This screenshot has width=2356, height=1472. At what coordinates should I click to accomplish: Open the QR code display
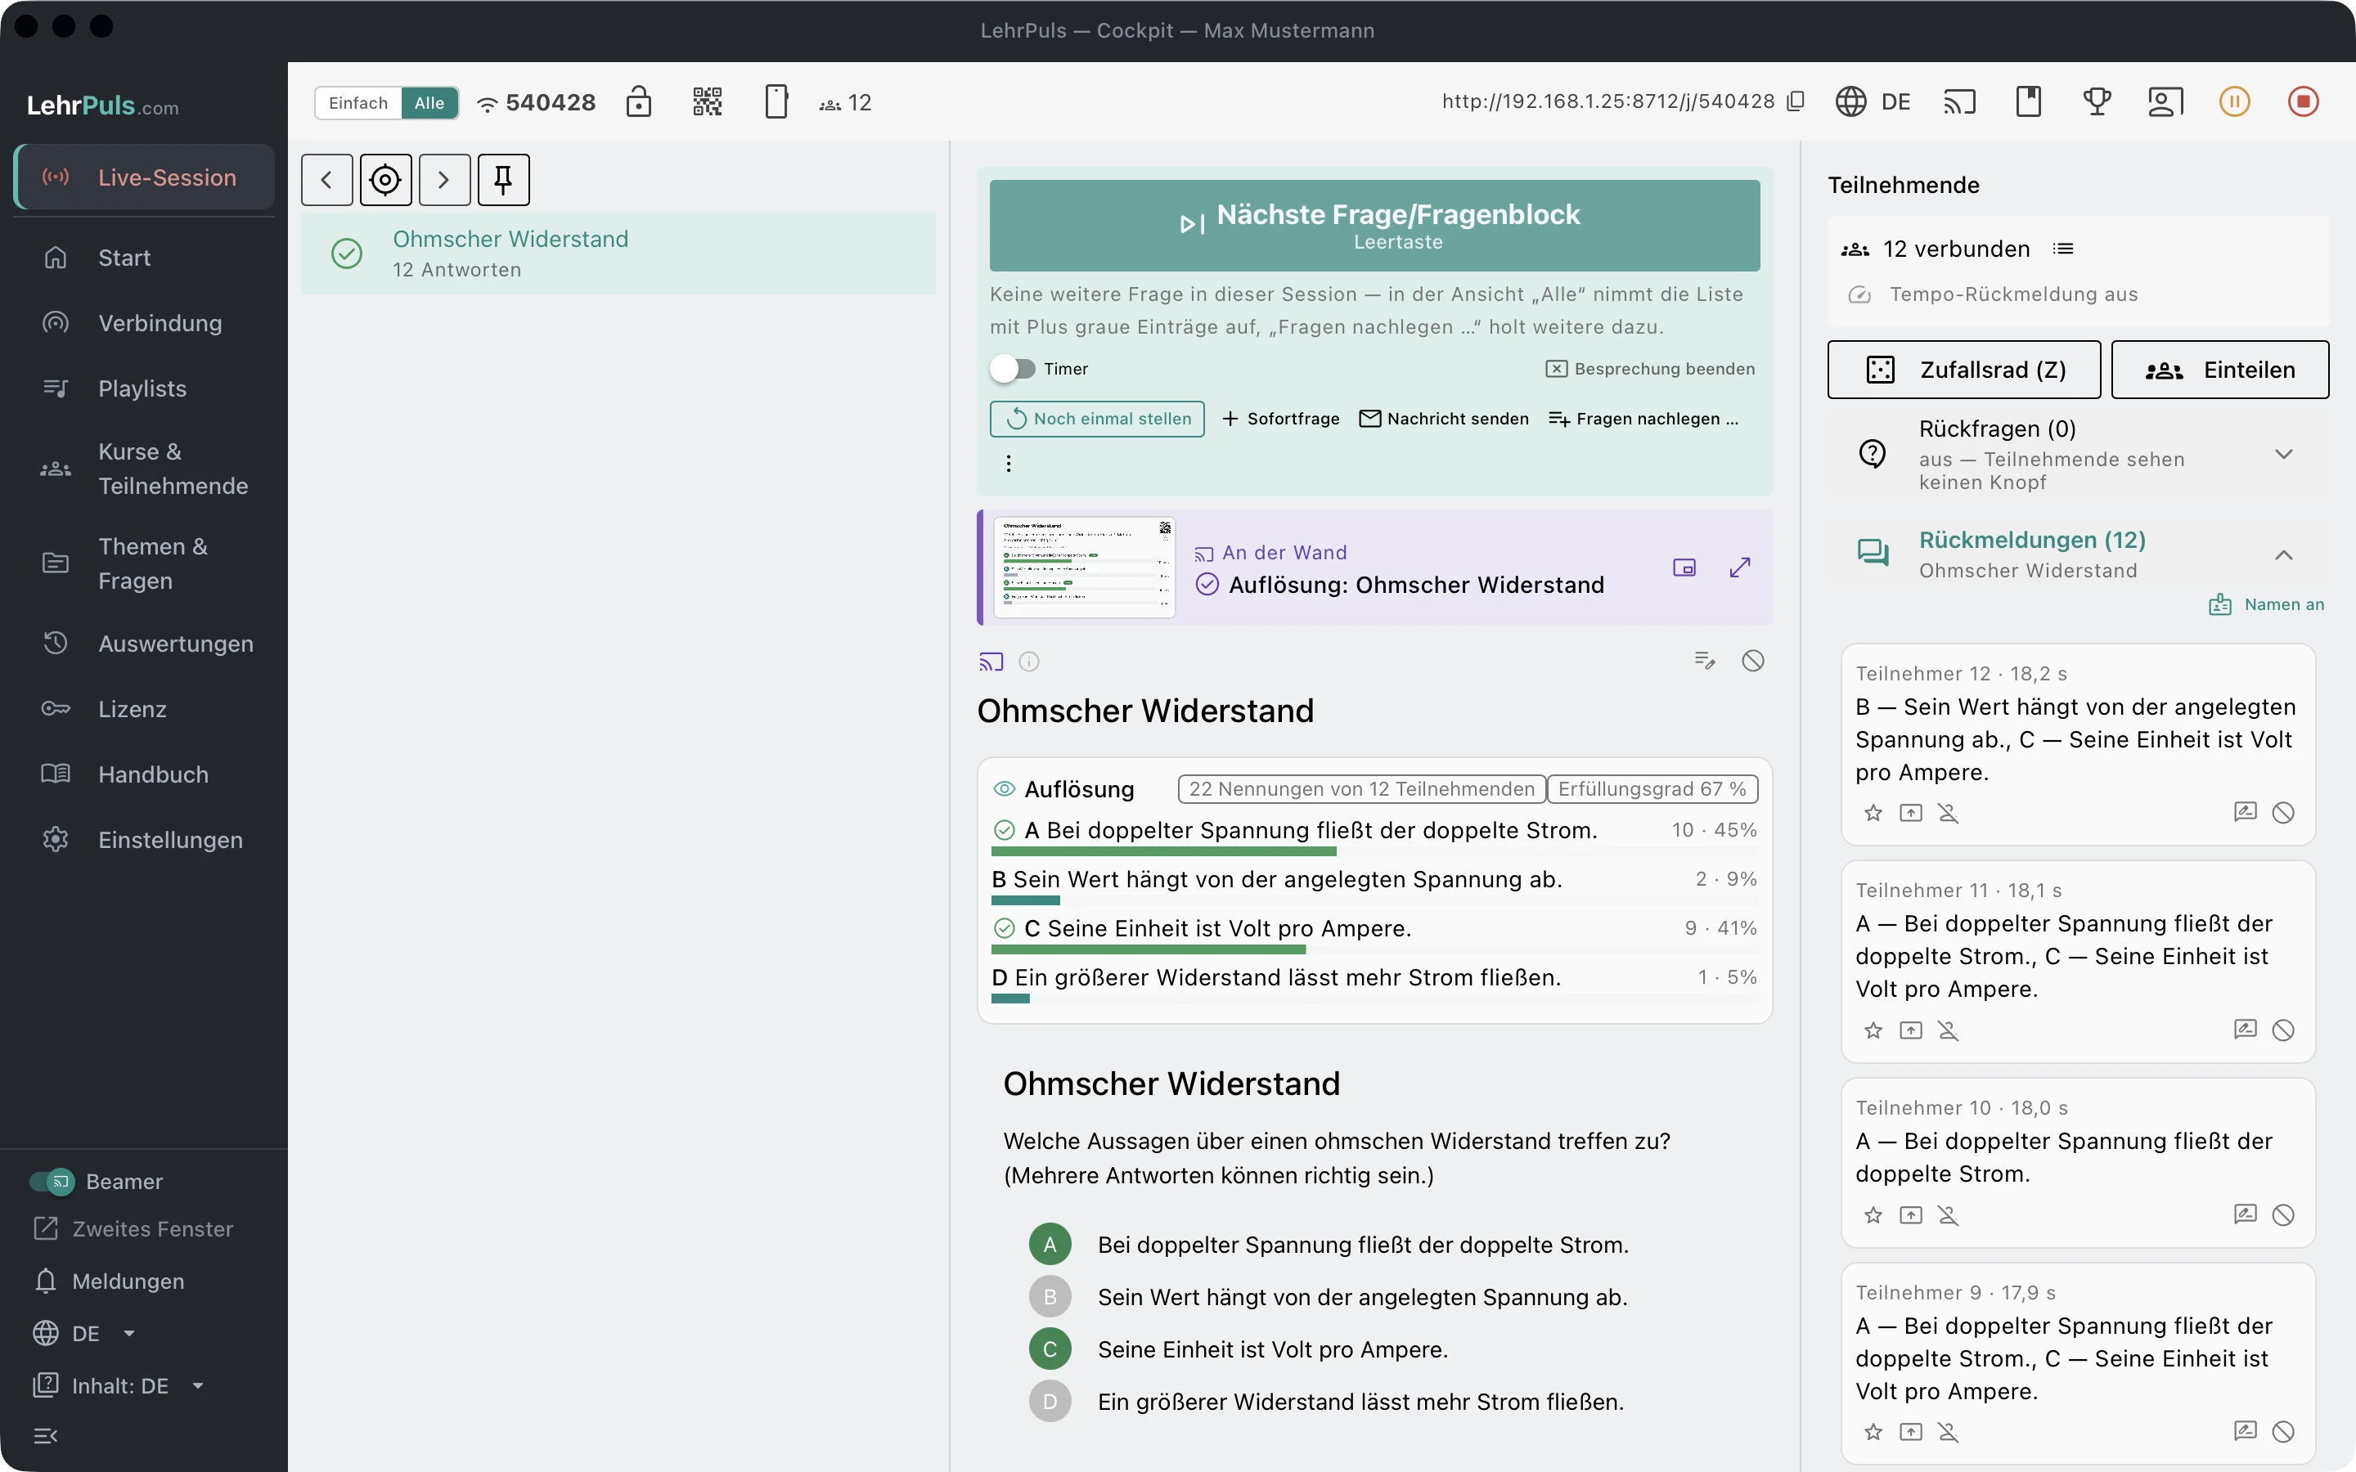[707, 102]
